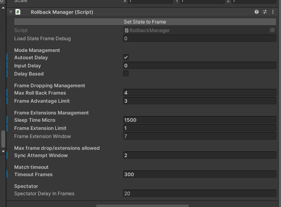This screenshot has height=207, width=281.
Task: Collapse the Rollback Manager component foldout
Action: tap(11, 12)
